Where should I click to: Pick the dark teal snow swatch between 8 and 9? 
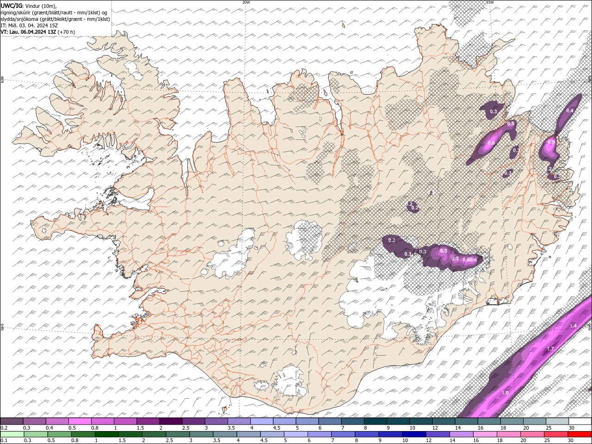point(375,421)
